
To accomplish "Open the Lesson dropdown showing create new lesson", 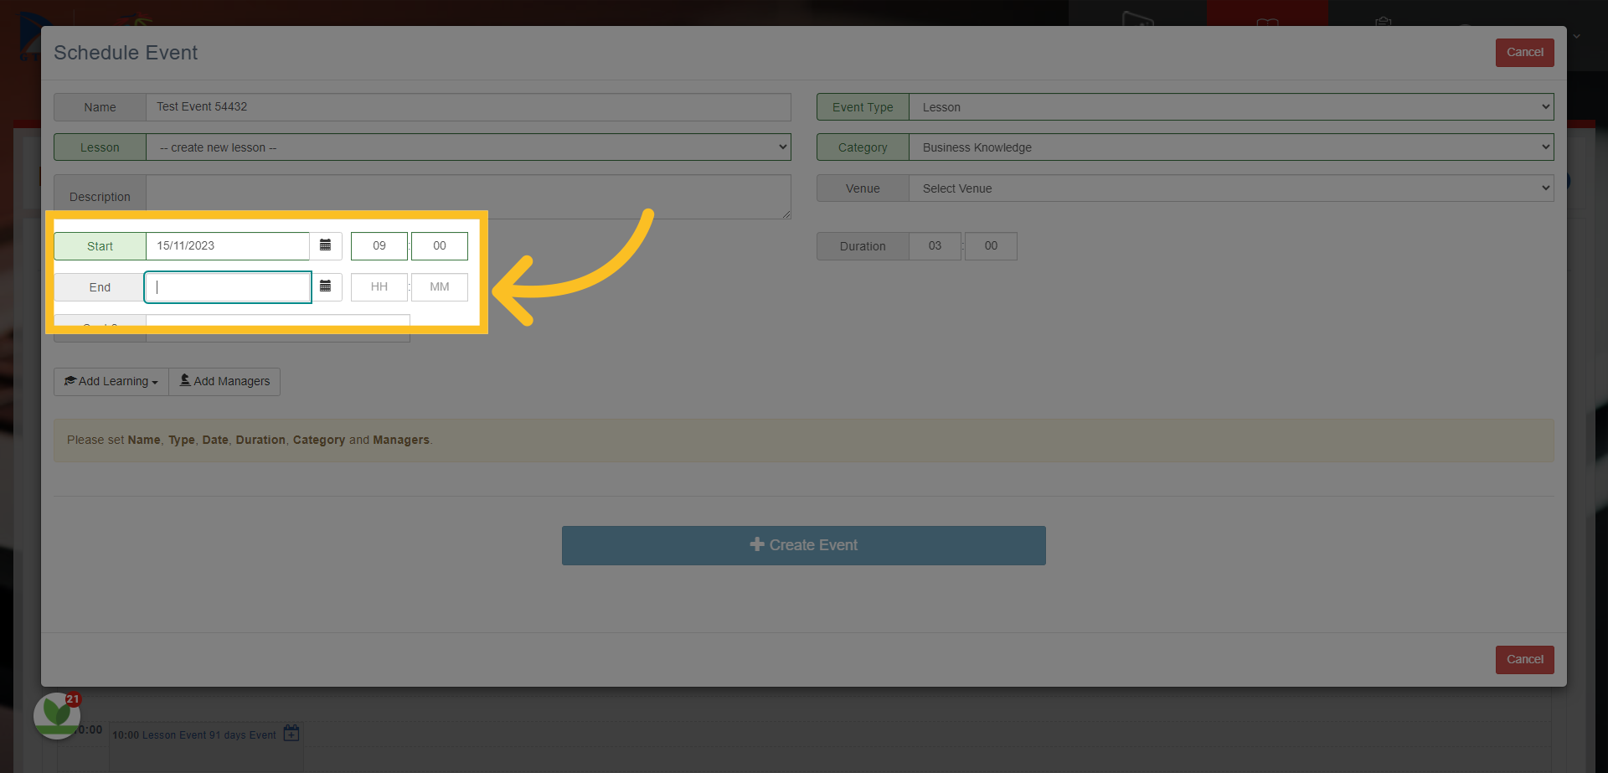I will coord(468,147).
